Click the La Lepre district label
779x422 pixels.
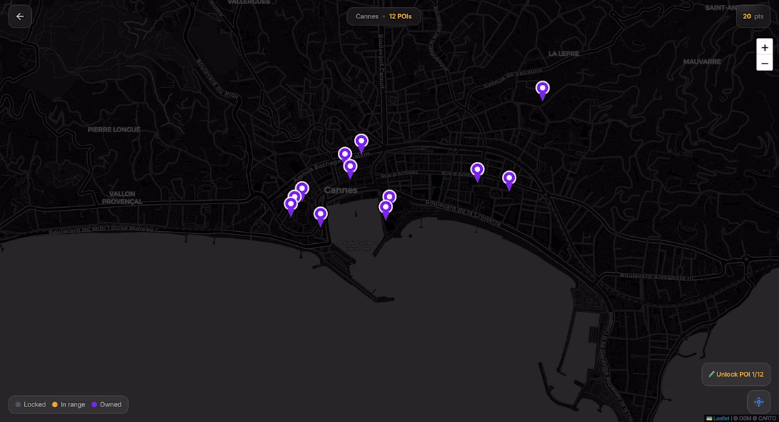coord(564,54)
